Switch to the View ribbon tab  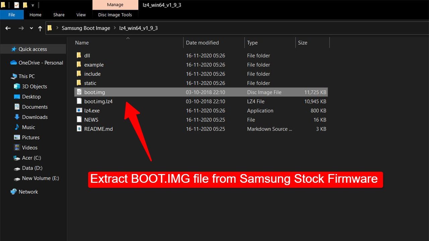pos(81,15)
